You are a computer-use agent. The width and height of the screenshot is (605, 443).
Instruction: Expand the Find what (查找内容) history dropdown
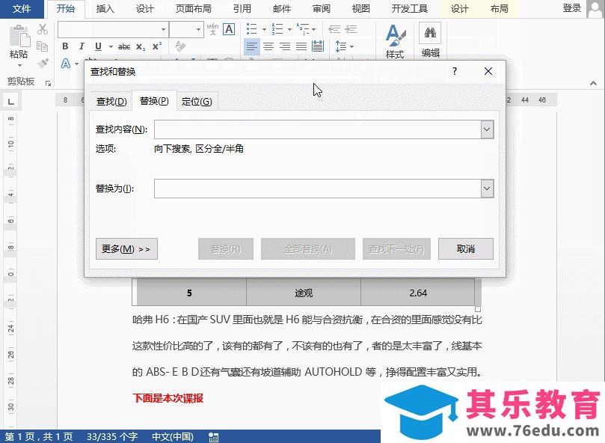[487, 129]
